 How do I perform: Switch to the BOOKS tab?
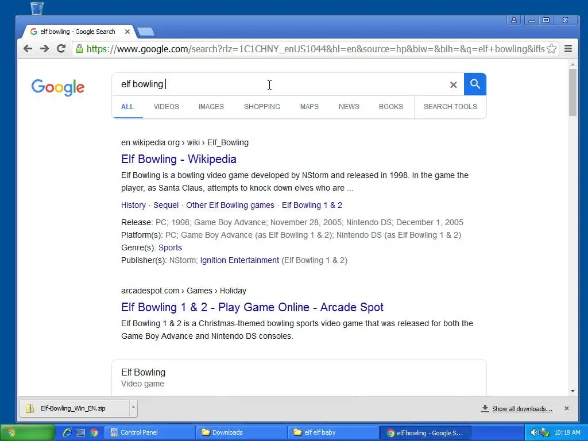tap(390, 106)
